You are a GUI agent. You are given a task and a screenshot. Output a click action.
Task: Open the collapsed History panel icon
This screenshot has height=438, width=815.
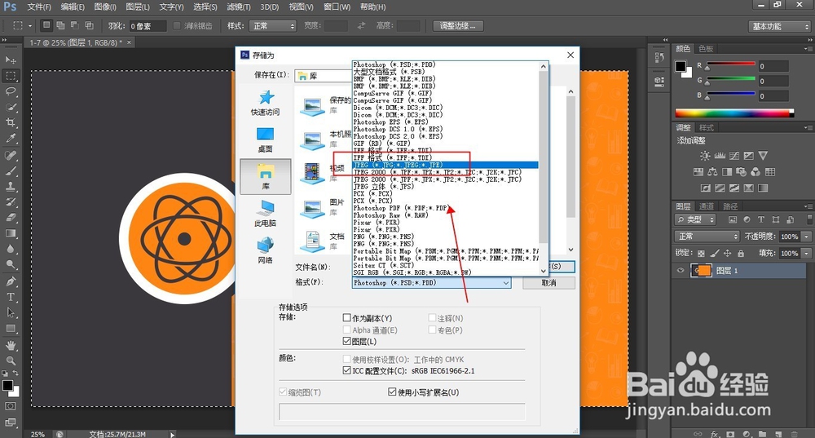pos(659,58)
